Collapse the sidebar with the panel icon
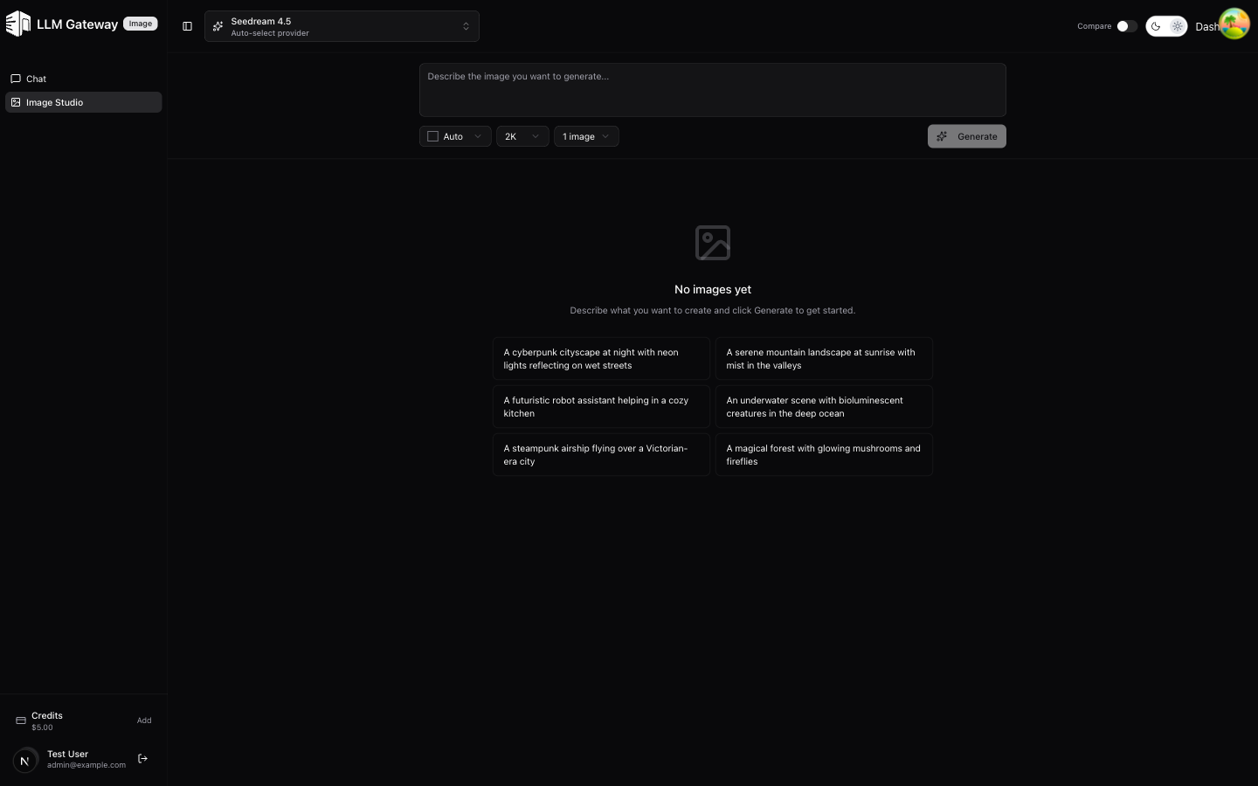Viewport: 1258px width, 786px height. pyautogui.click(x=187, y=26)
